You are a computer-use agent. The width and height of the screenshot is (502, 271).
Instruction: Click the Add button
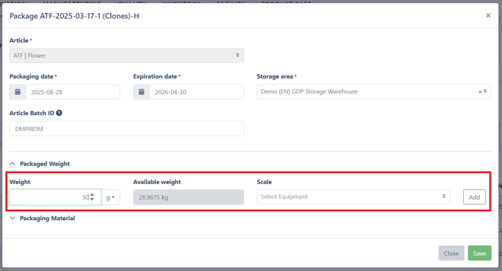[474, 197]
